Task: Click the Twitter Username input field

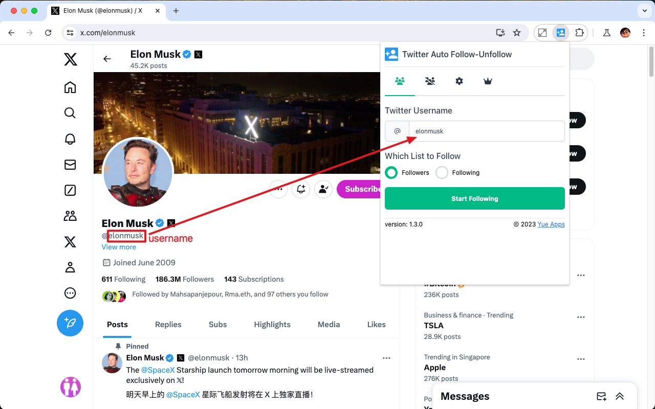Action: [486, 131]
